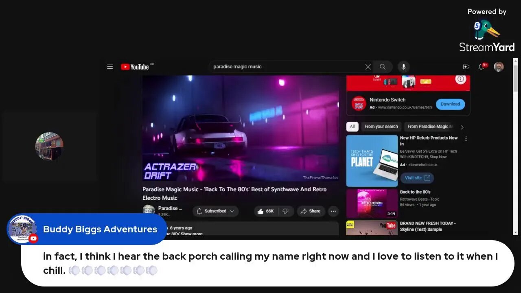Click the Nintendo Switch Download button
This screenshot has width=521, height=293.
[450, 104]
